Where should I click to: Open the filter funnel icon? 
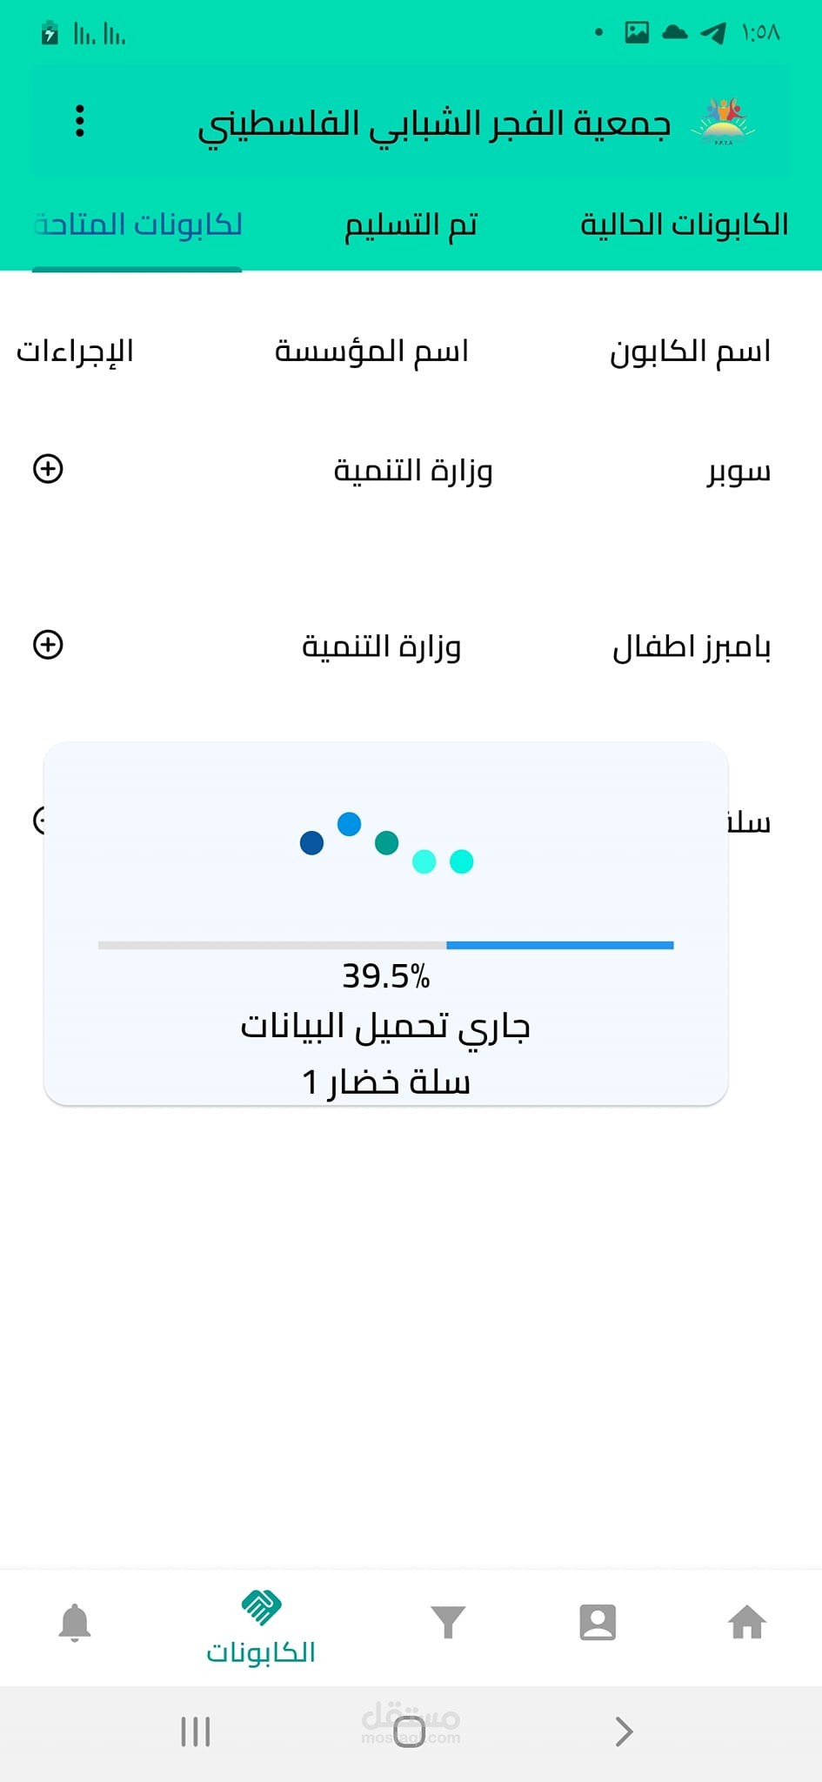click(x=448, y=1622)
